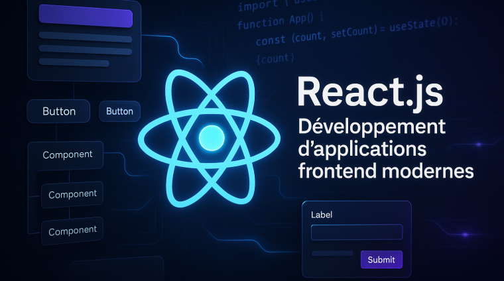
Task: Click the larger Button box
Action: tap(58, 111)
